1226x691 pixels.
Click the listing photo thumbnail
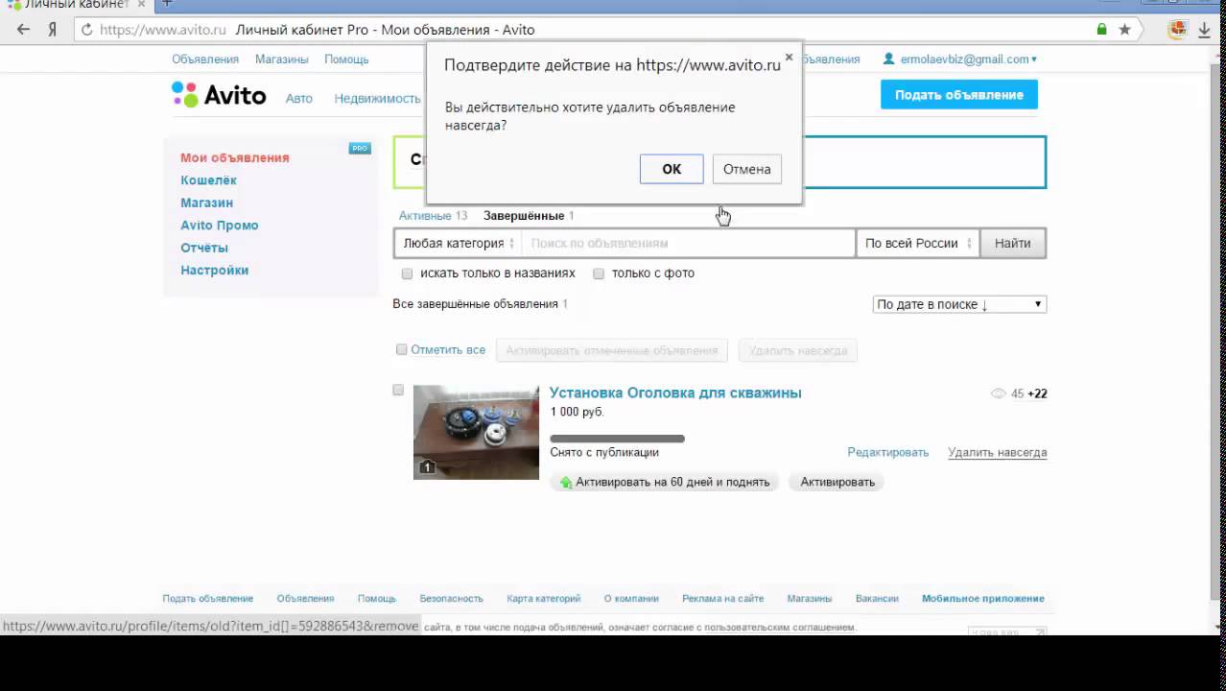477,433
